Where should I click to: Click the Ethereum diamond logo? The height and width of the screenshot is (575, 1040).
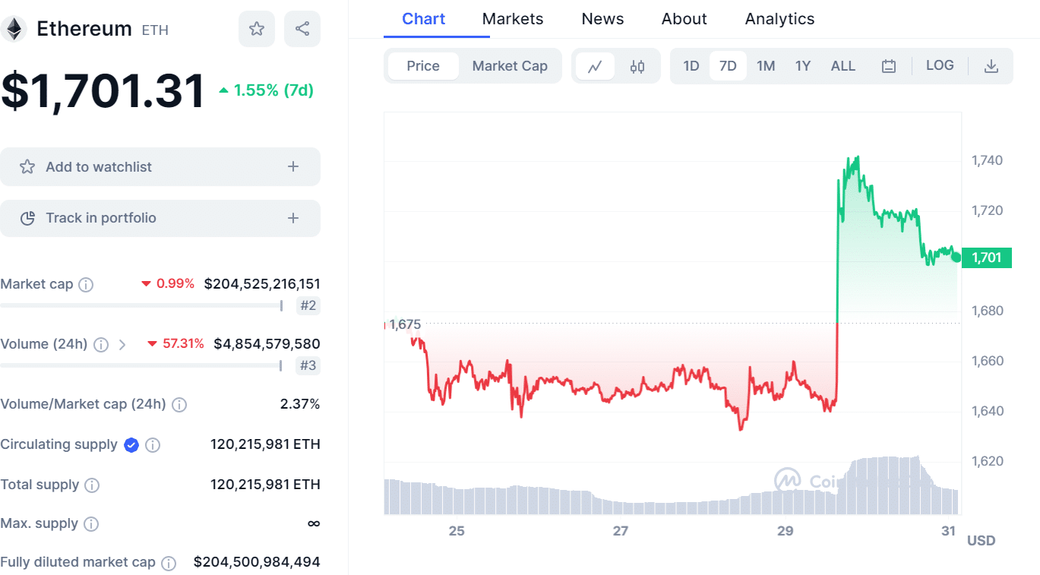(x=13, y=29)
